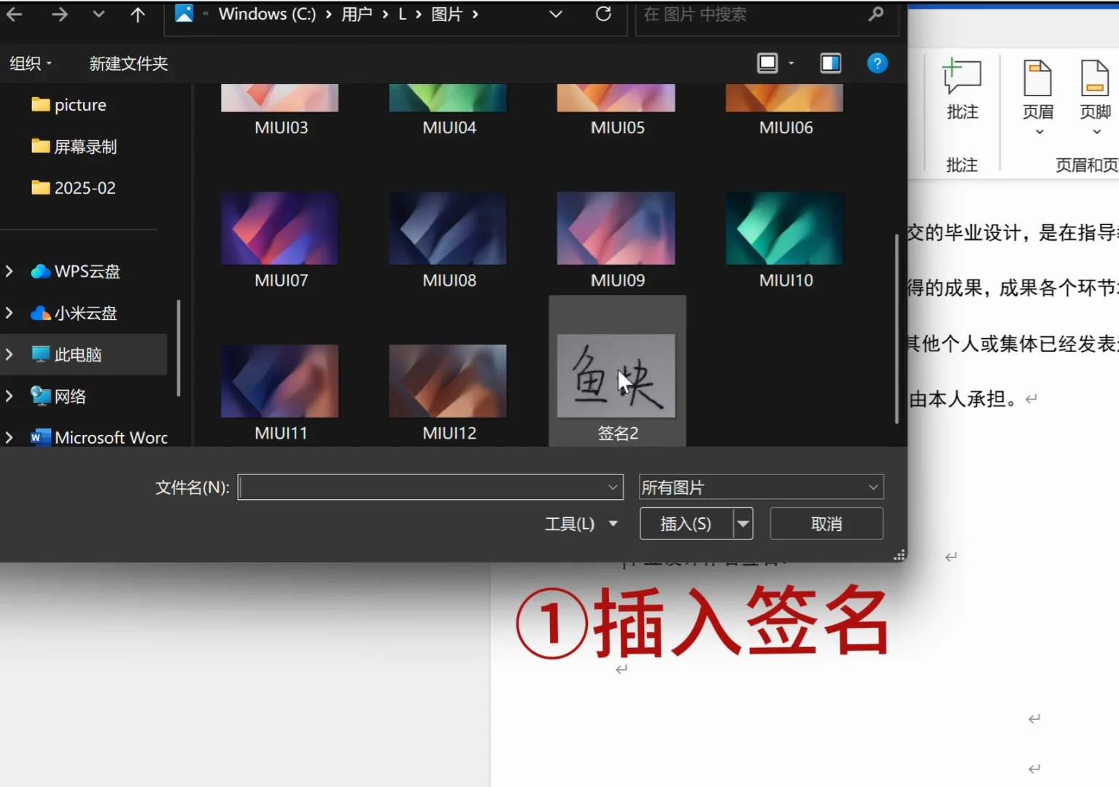The image size is (1119, 787).
Task: Click the 插入(S) insert button
Action: tap(684, 523)
